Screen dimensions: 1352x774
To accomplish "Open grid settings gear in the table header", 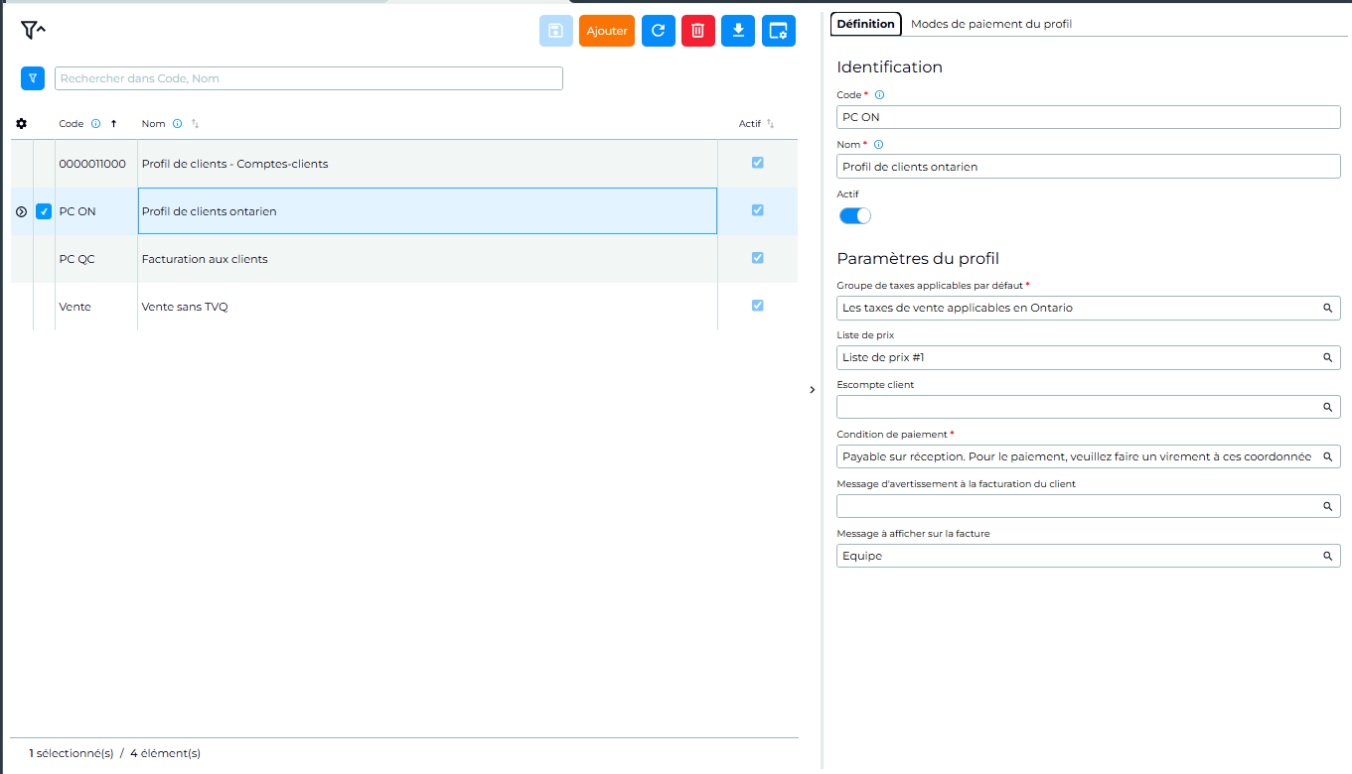I will pyautogui.click(x=22, y=124).
